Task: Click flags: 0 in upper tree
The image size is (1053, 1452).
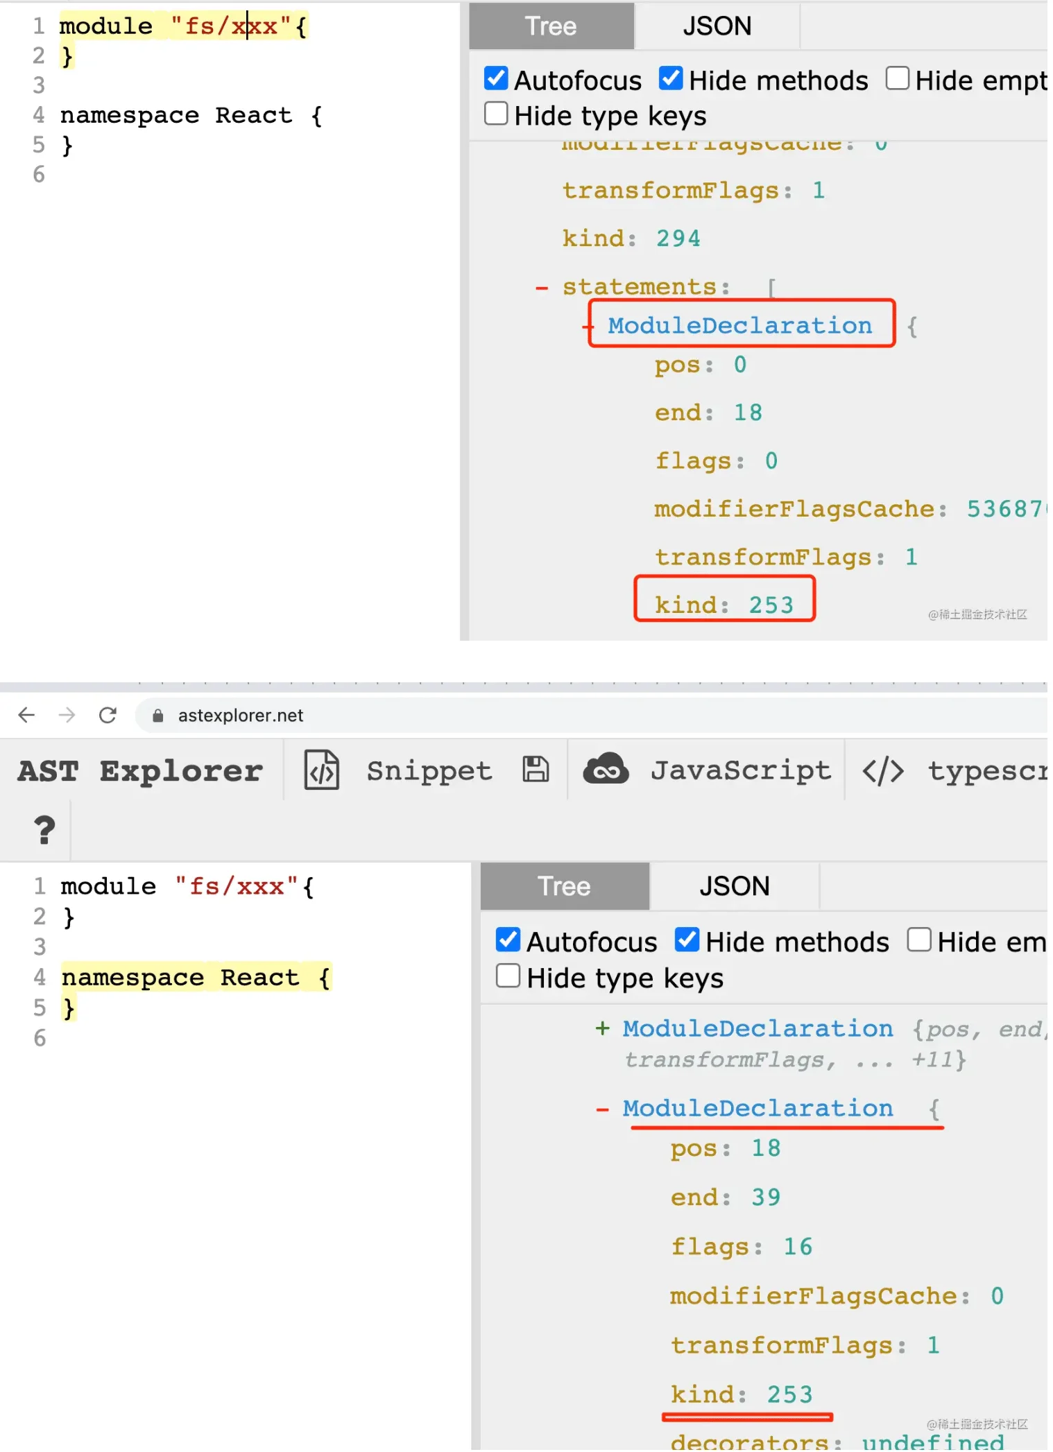Action: pos(717,461)
